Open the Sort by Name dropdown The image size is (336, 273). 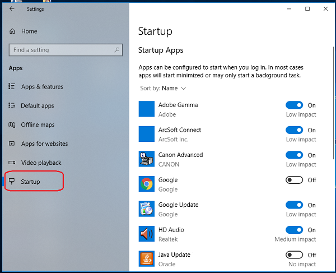click(x=163, y=89)
